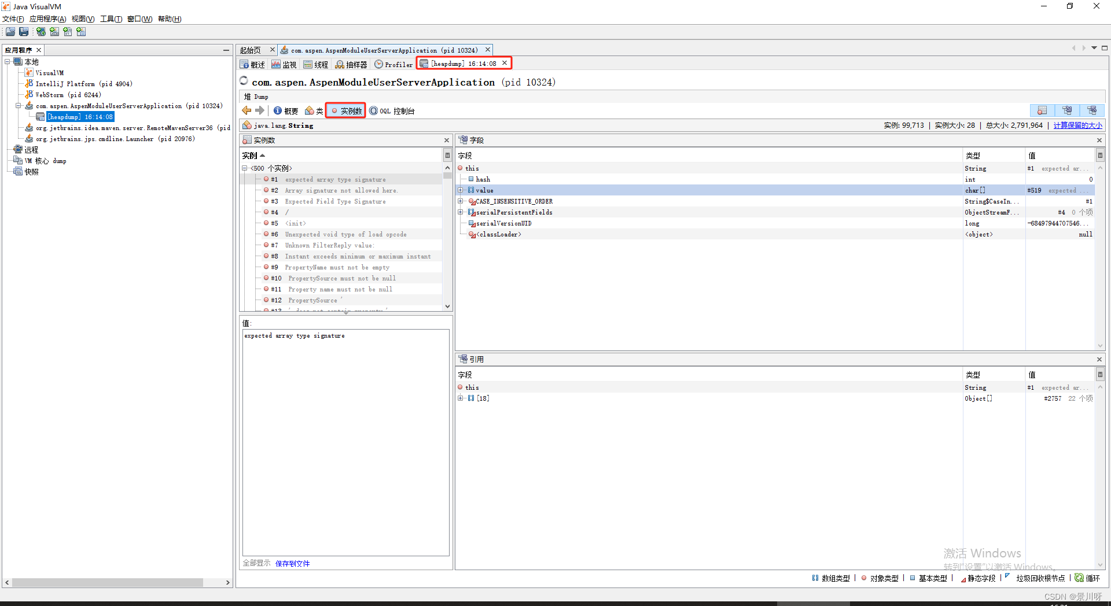Image resolution: width=1111 pixels, height=606 pixels.
Task: Select the 实例数 instances view
Action: pyautogui.click(x=346, y=110)
